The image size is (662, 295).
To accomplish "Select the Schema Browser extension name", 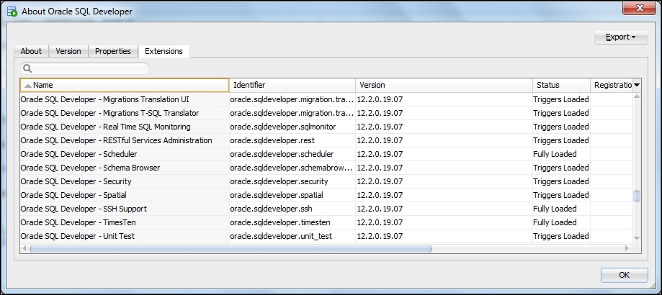I will click(x=90, y=168).
